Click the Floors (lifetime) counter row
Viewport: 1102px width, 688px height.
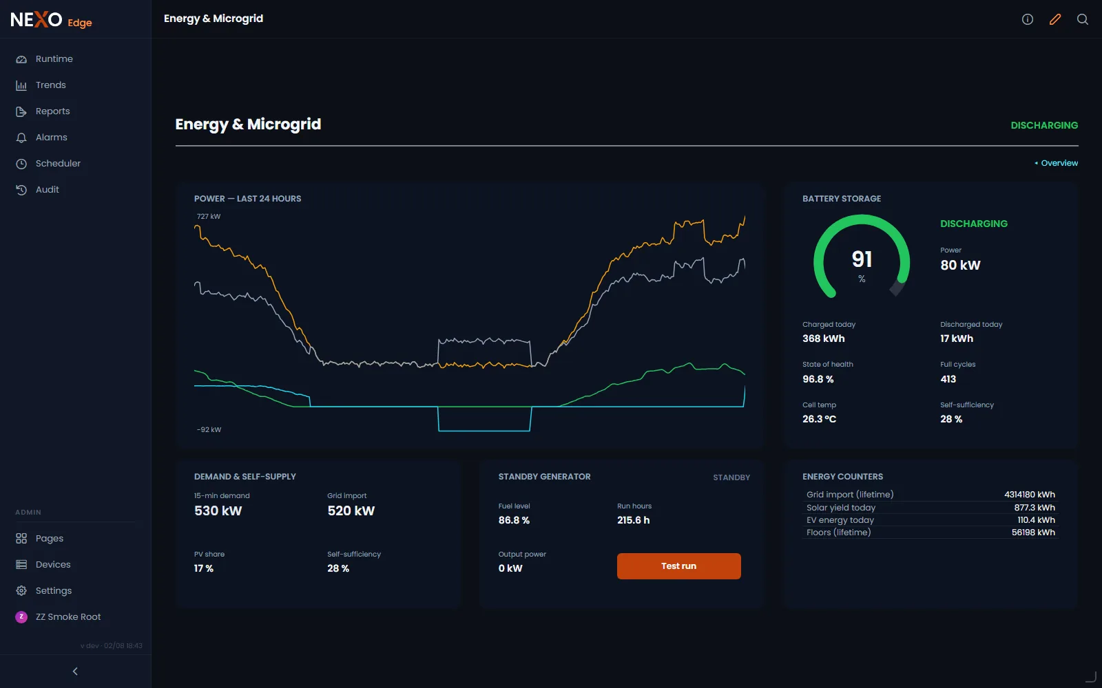pos(931,533)
